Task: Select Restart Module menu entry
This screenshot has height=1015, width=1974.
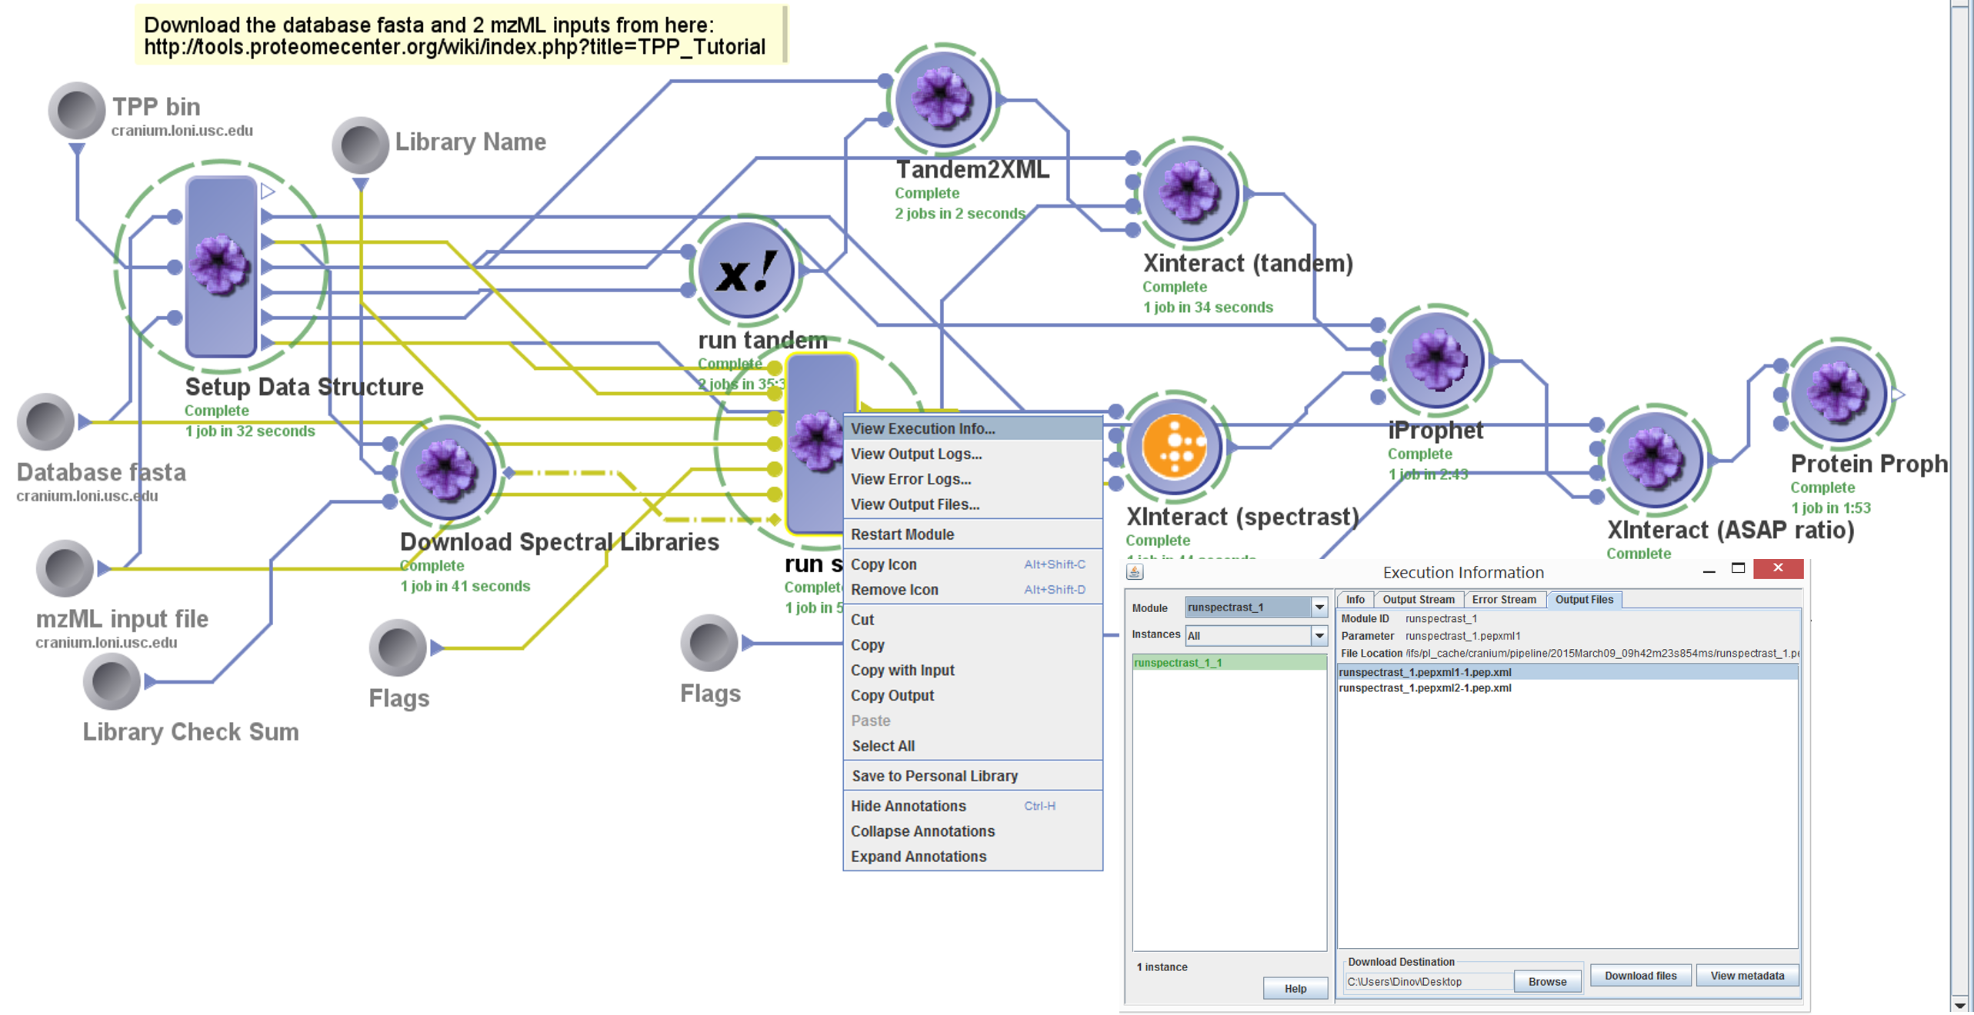Action: (902, 534)
